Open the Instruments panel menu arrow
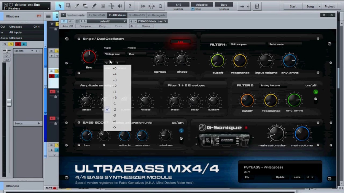 63,15
